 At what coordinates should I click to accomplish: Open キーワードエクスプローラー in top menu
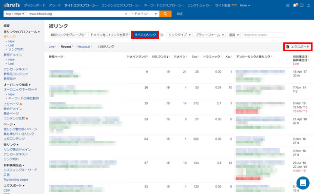pos(164,5)
